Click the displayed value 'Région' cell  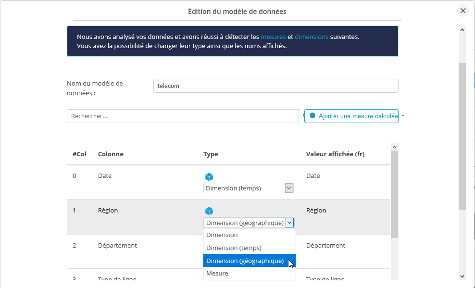tap(316, 210)
